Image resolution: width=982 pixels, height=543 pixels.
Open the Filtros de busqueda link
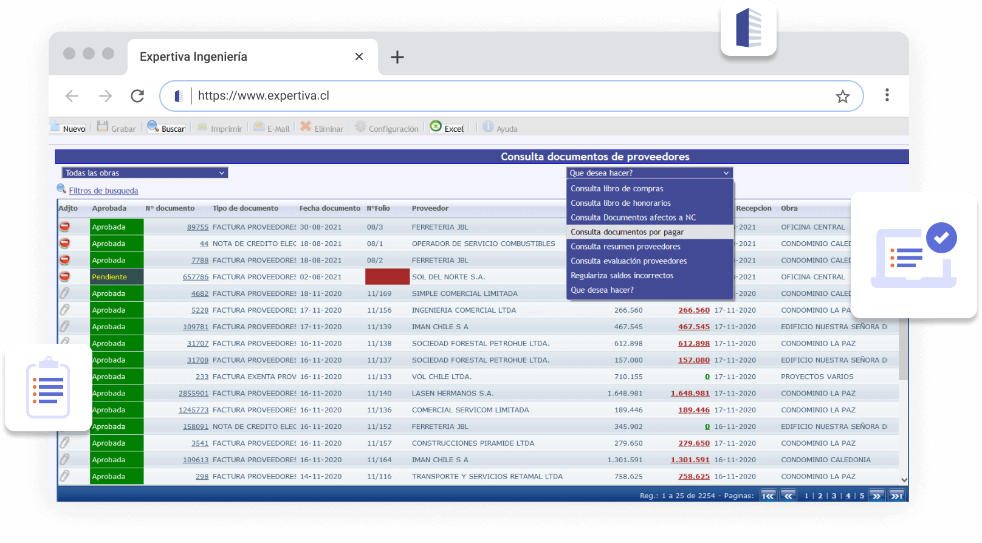coord(103,191)
